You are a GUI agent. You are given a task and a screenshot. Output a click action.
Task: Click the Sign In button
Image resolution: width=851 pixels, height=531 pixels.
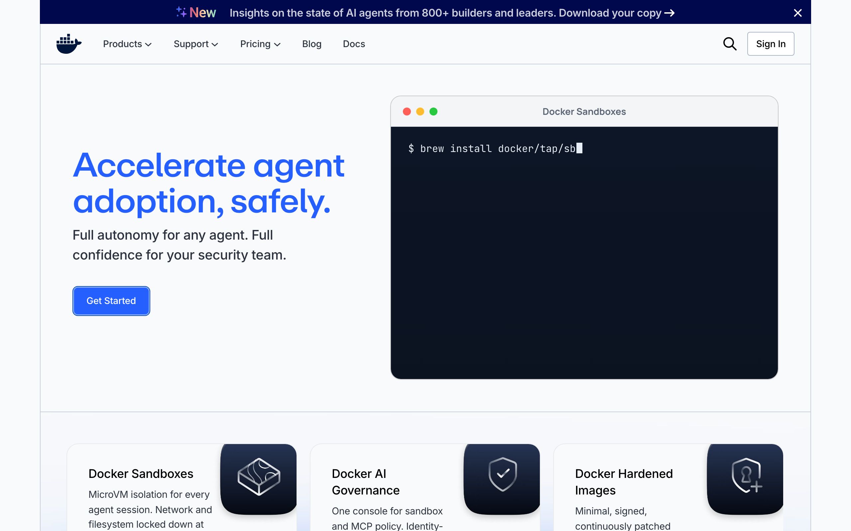pyautogui.click(x=771, y=44)
